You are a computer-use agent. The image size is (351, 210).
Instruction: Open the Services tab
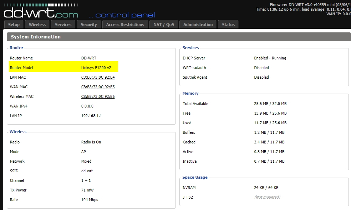pyautogui.click(x=63, y=25)
